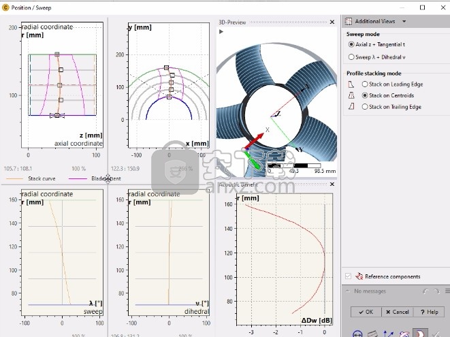
Task: Close the Position / Sweep window
Action: click(x=443, y=7)
